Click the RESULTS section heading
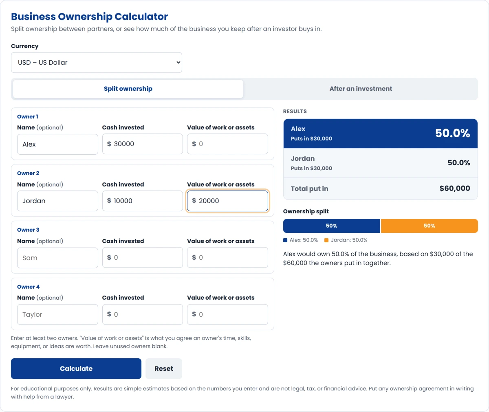 pos(295,111)
